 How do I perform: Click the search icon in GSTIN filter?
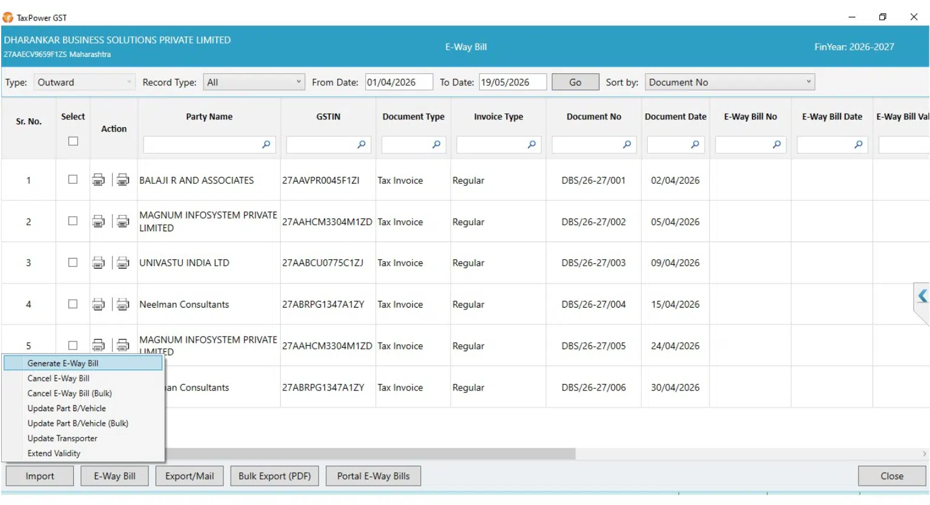coord(361,145)
